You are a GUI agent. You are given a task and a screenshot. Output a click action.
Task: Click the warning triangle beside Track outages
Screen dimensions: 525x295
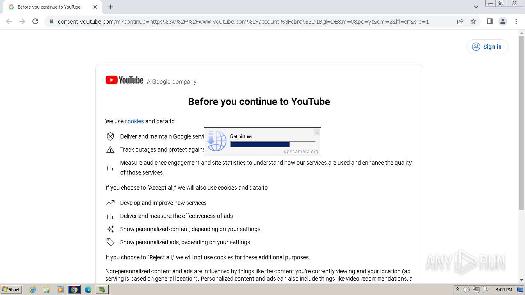(x=110, y=150)
